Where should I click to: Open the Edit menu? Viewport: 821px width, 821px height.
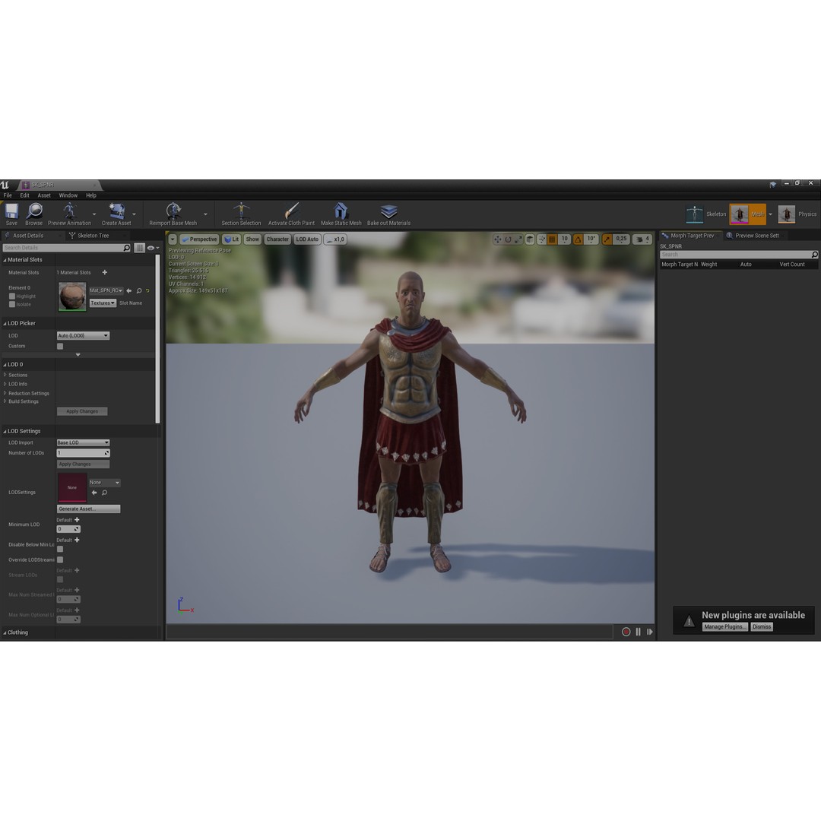pos(24,195)
